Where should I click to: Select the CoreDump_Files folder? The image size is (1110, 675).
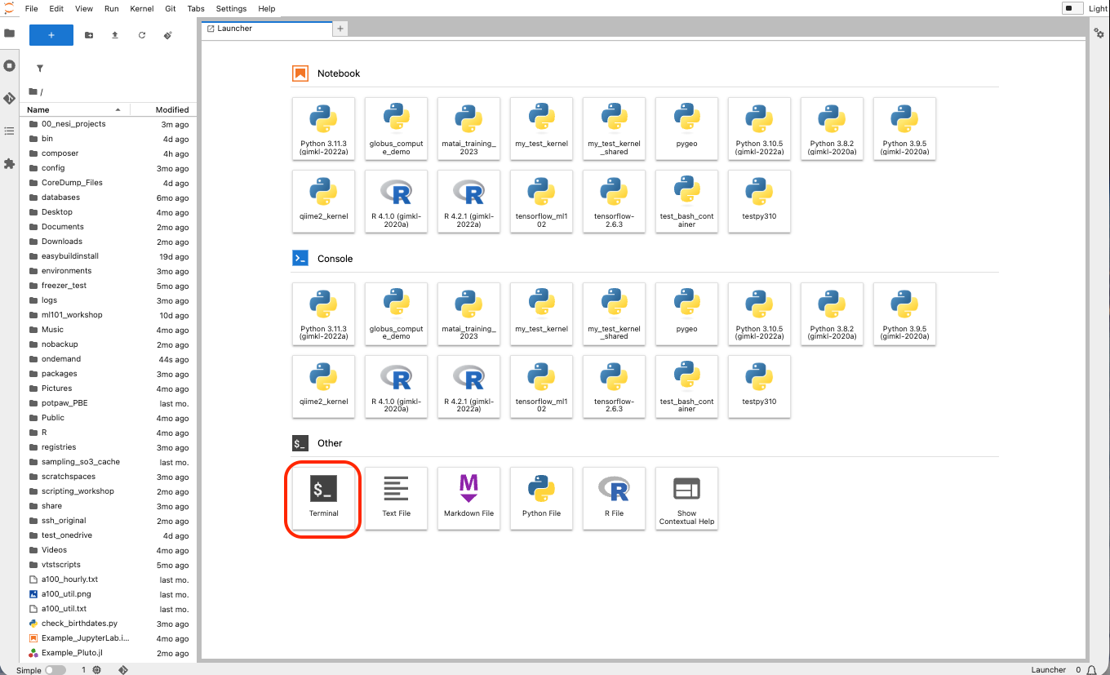[108, 183]
